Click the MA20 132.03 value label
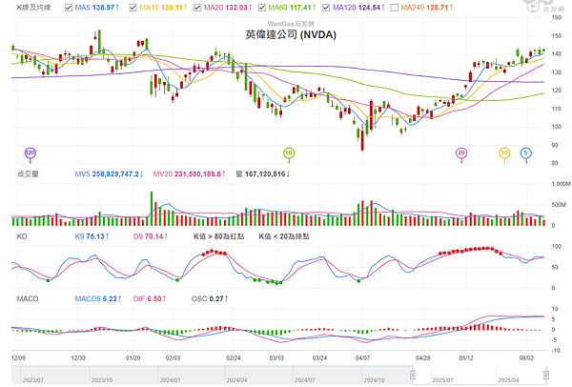572x387 pixels. 228,8
